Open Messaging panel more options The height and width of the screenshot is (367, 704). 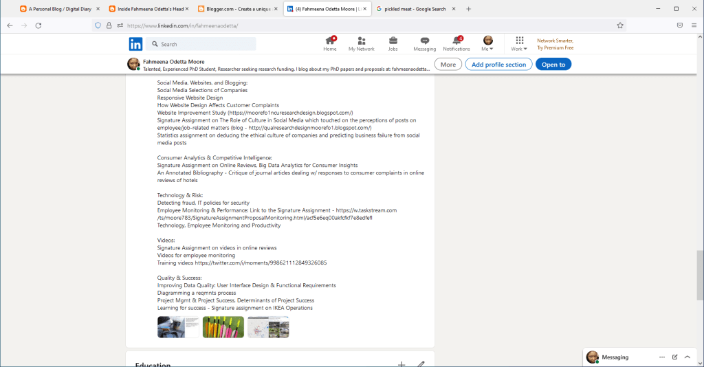click(661, 357)
